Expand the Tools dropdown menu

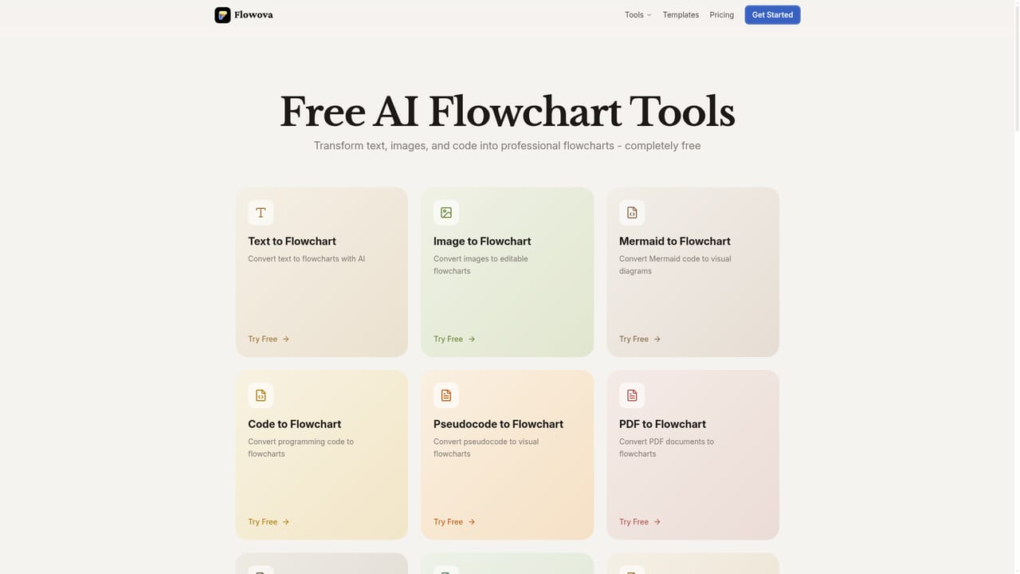coord(638,15)
